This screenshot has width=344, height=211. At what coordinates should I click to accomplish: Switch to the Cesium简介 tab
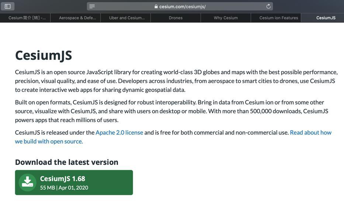click(x=27, y=18)
